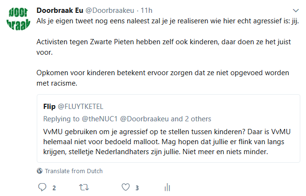
Task: Click the globe icon beside Translate
Action: 40,171
